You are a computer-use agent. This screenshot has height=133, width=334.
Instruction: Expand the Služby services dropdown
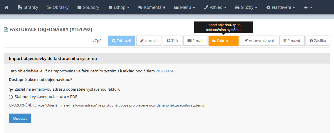(x=246, y=7)
